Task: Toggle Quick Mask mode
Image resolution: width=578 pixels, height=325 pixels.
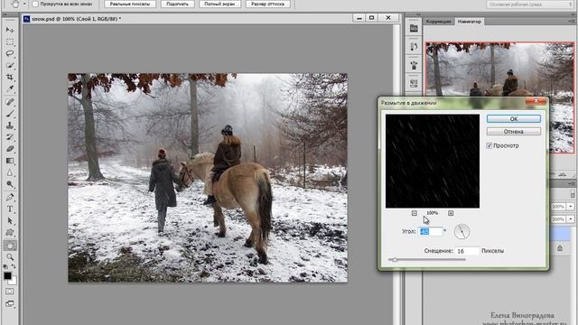Action: [x=10, y=292]
